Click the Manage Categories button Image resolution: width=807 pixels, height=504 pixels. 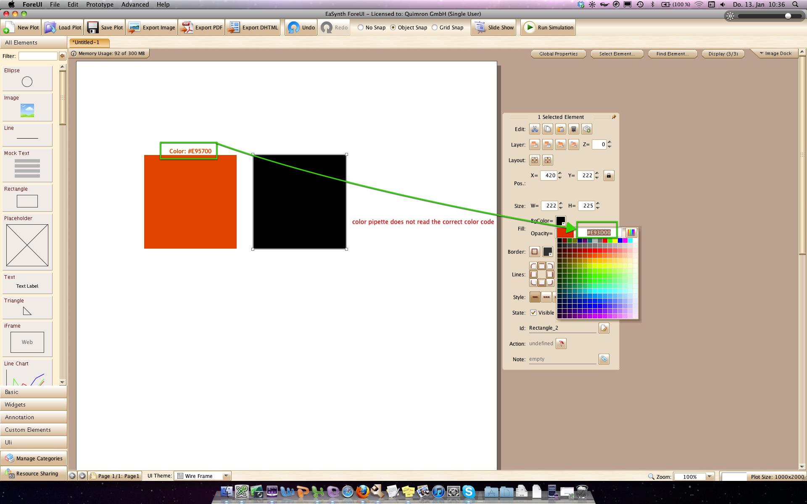(34, 458)
